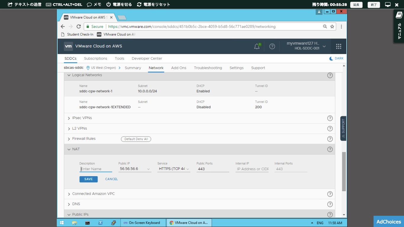404x227 pixels.
Task: Switch to the Developer Center tab
Action: click(x=147, y=59)
